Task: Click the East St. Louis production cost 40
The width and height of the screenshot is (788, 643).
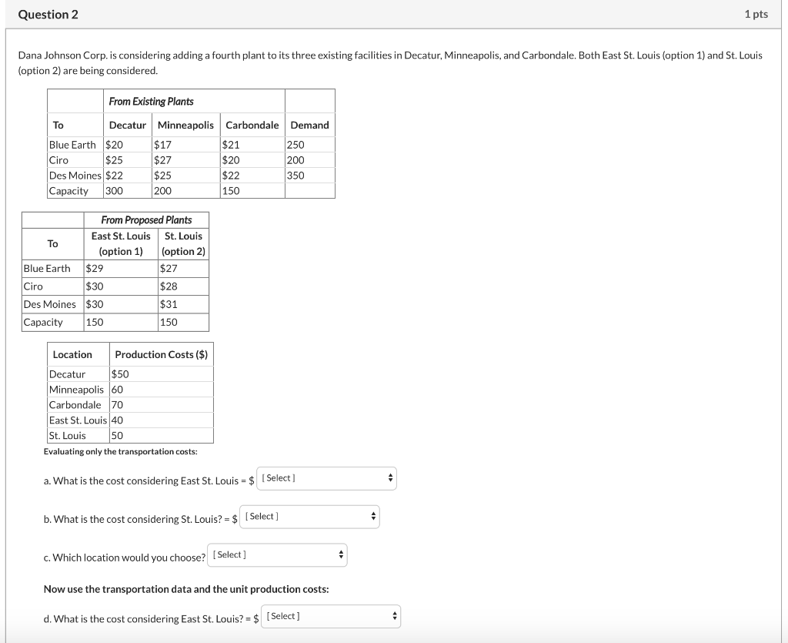Action: (117, 420)
